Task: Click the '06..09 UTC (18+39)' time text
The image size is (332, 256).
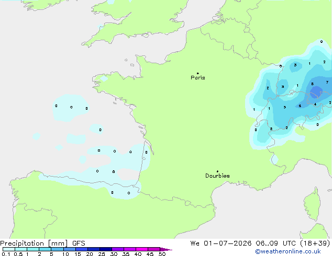Action: 293,243
